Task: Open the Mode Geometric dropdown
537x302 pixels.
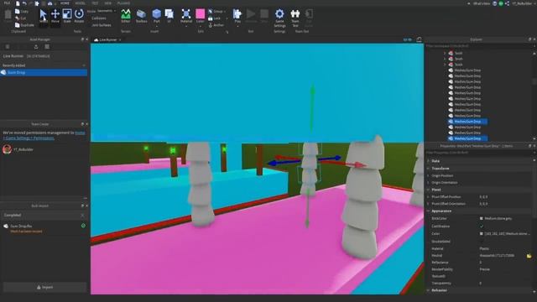Action: pos(106,11)
